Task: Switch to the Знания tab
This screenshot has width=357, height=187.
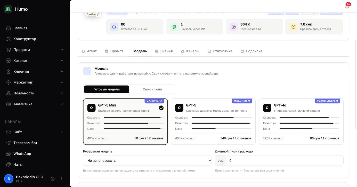Action: [164, 51]
